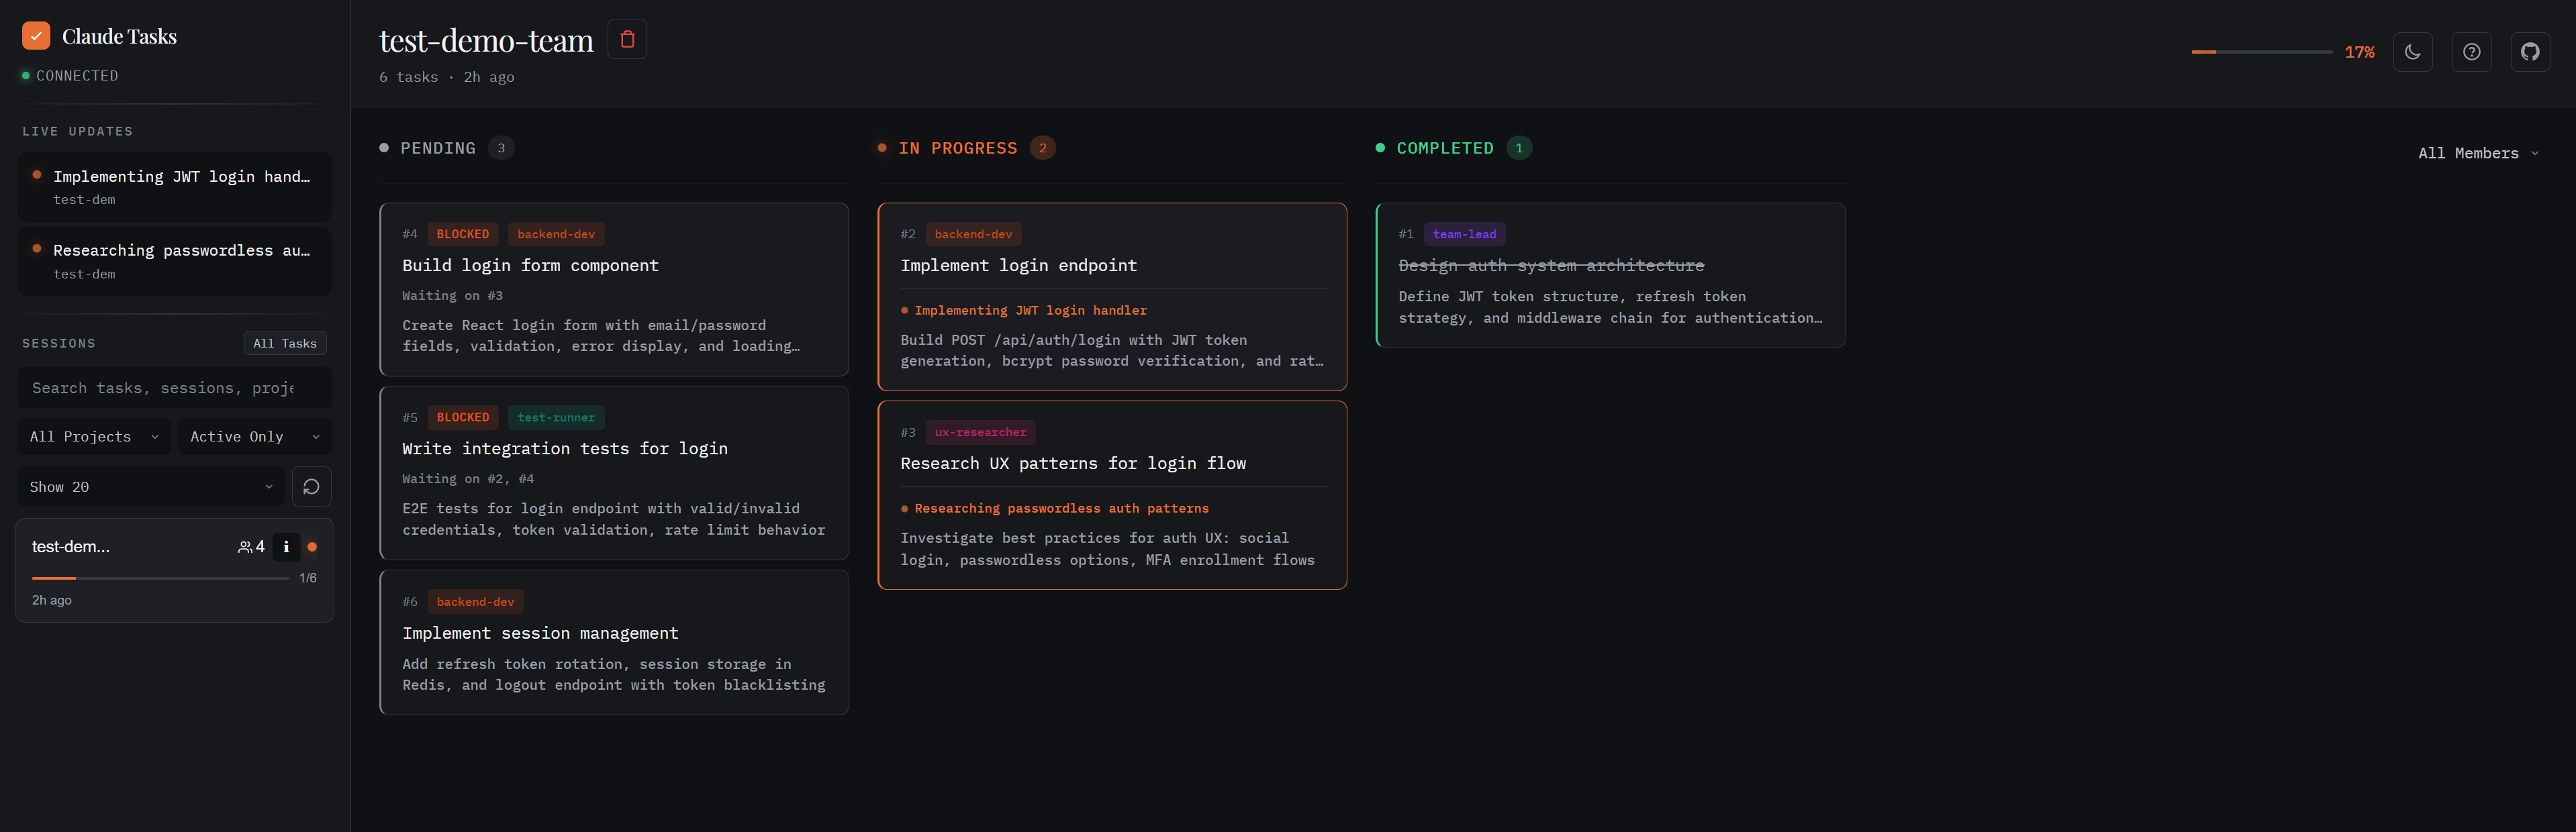Screen dimensions: 2576x832
Task: Click the IN PROGRESS column header
Action: point(958,147)
